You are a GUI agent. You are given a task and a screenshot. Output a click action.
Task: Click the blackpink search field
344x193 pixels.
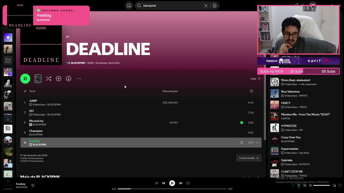[x=172, y=6]
